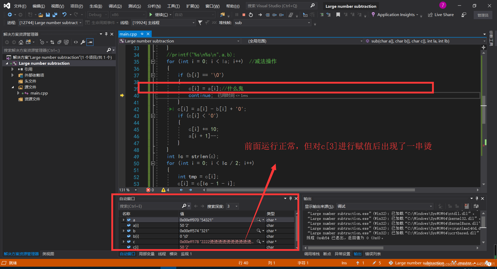This screenshot has height=269, width=497.
Task: Open file icon in toolbar
Action: (41, 15)
